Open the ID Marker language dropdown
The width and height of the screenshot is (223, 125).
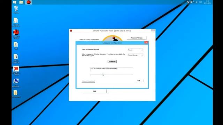[x=136, y=55]
